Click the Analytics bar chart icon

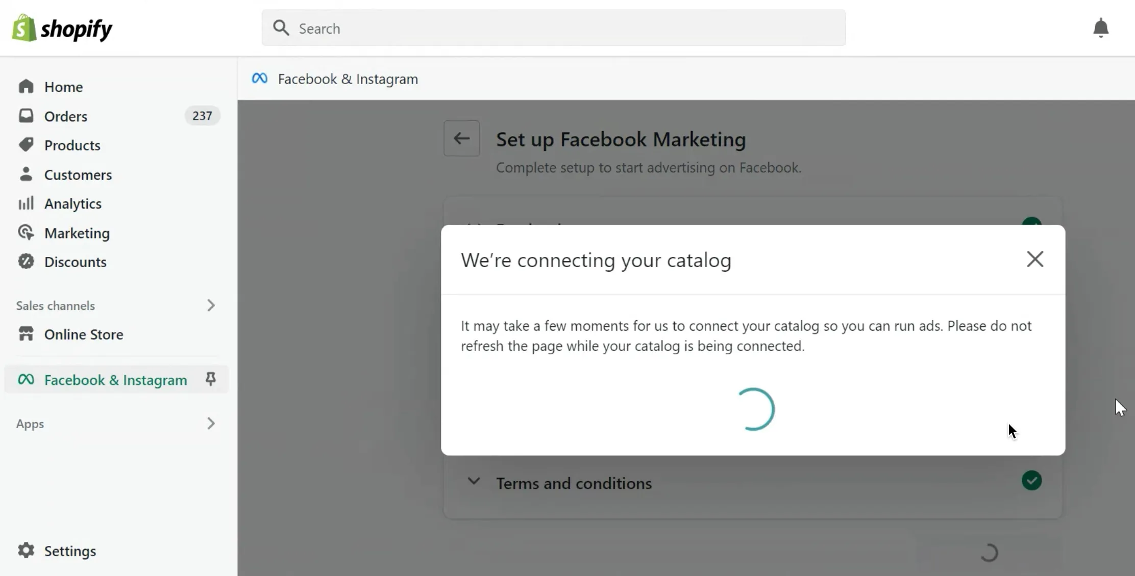pyautogui.click(x=26, y=203)
